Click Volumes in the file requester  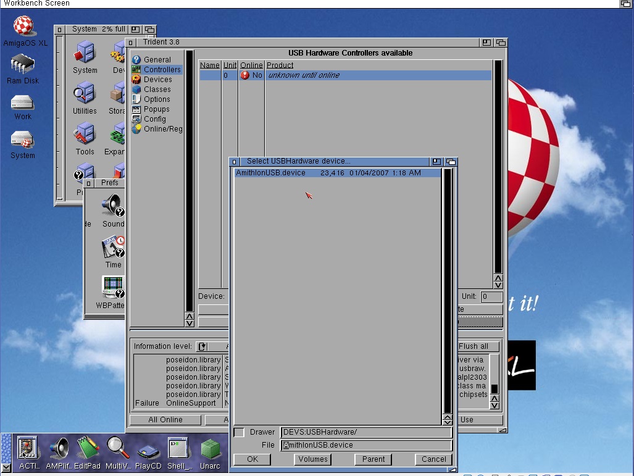click(x=312, y=459)
